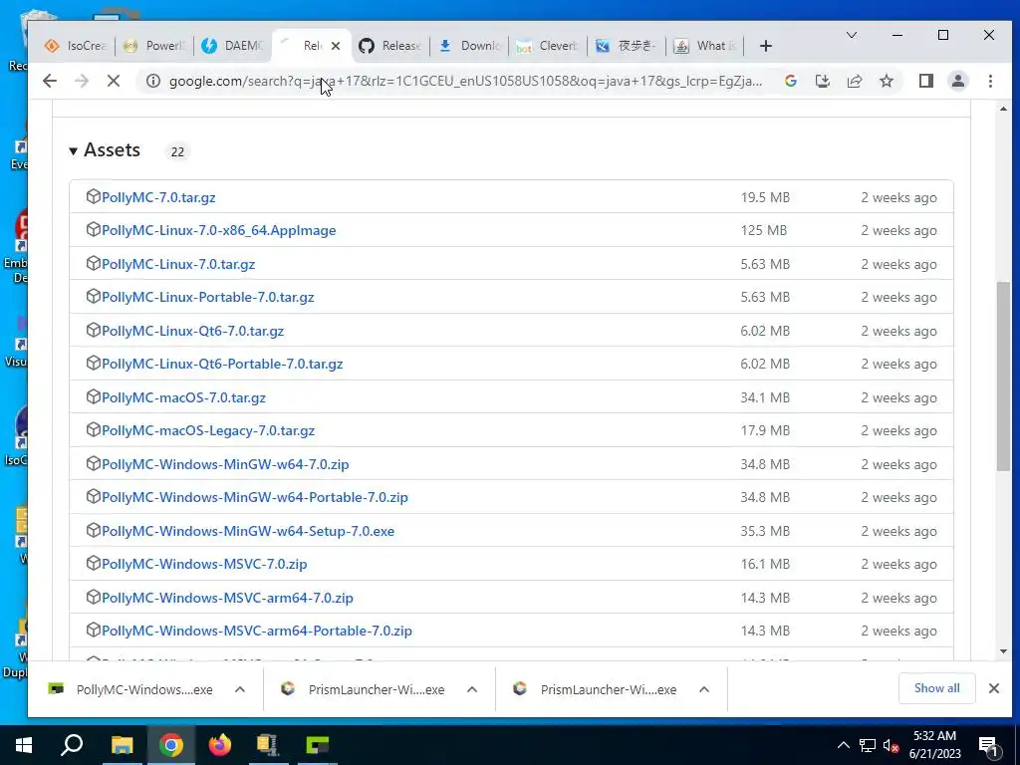Collapse the Assets section
This screenshot has width=1020, height=765.
(x=73, y=151)
